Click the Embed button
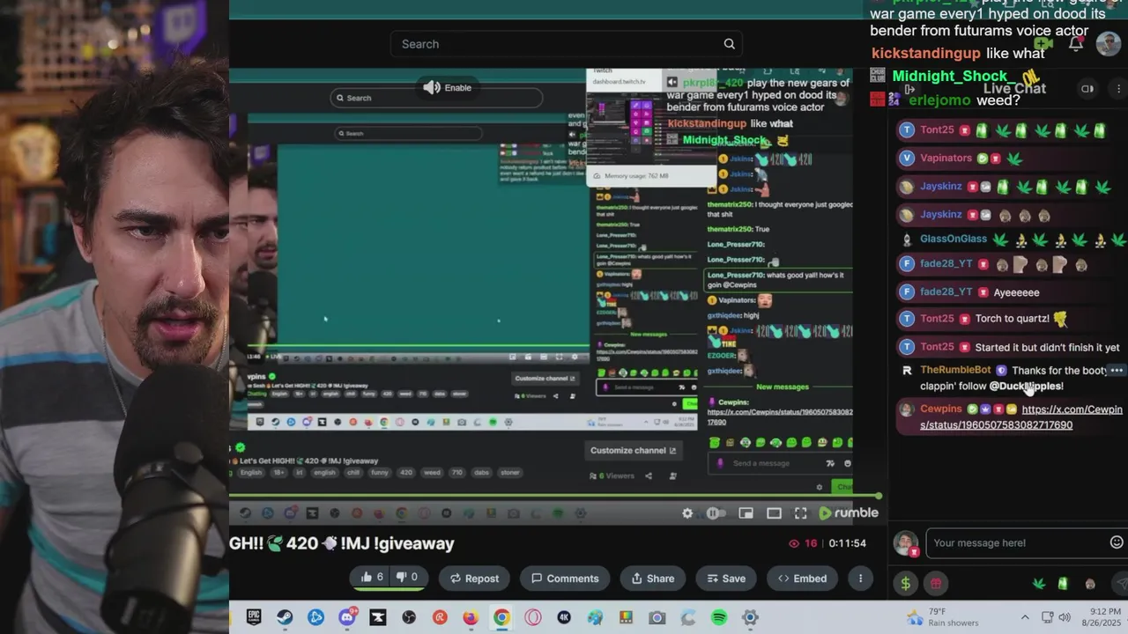The height and width of the screenshot is (634, 1128). [802, 579]
